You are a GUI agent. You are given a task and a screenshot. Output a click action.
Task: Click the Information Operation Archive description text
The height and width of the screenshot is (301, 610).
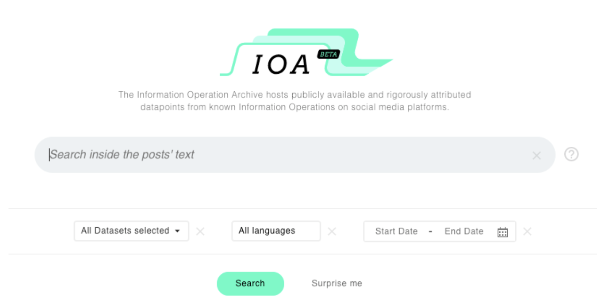click(x=295, y=101)
